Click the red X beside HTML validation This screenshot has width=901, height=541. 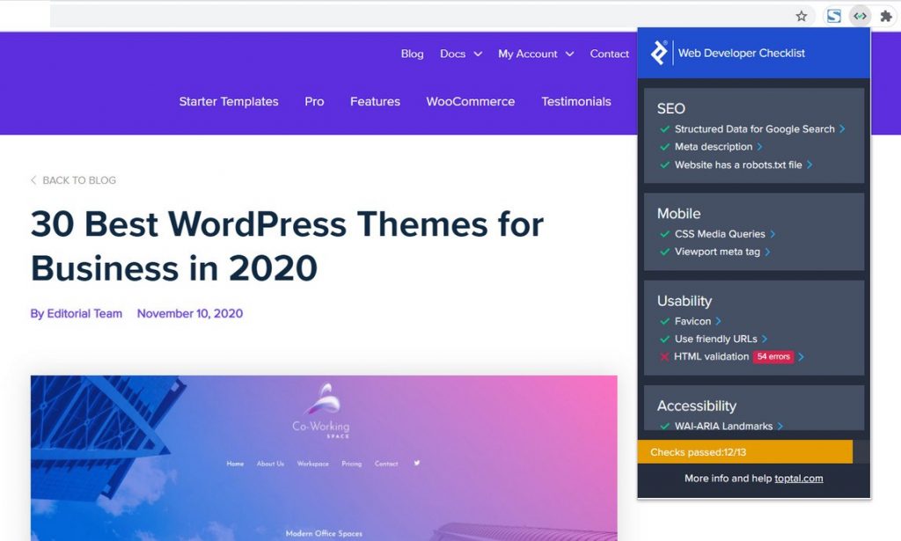pyautogui.click(x=664, y=356)
